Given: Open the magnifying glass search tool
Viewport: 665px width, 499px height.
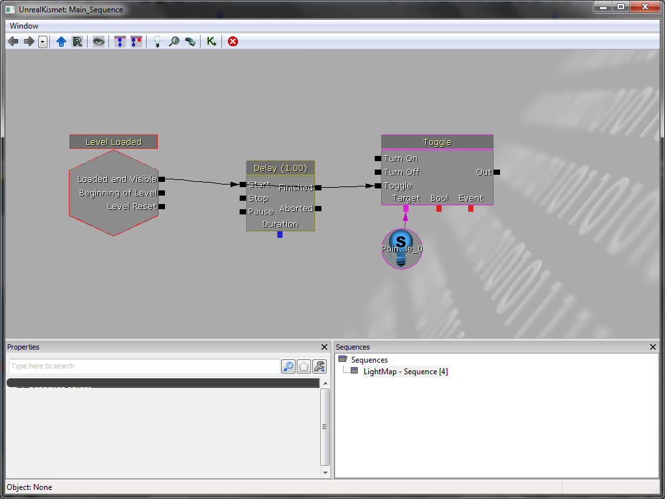Looking at the screenshot, I should (x=174, y=42).
